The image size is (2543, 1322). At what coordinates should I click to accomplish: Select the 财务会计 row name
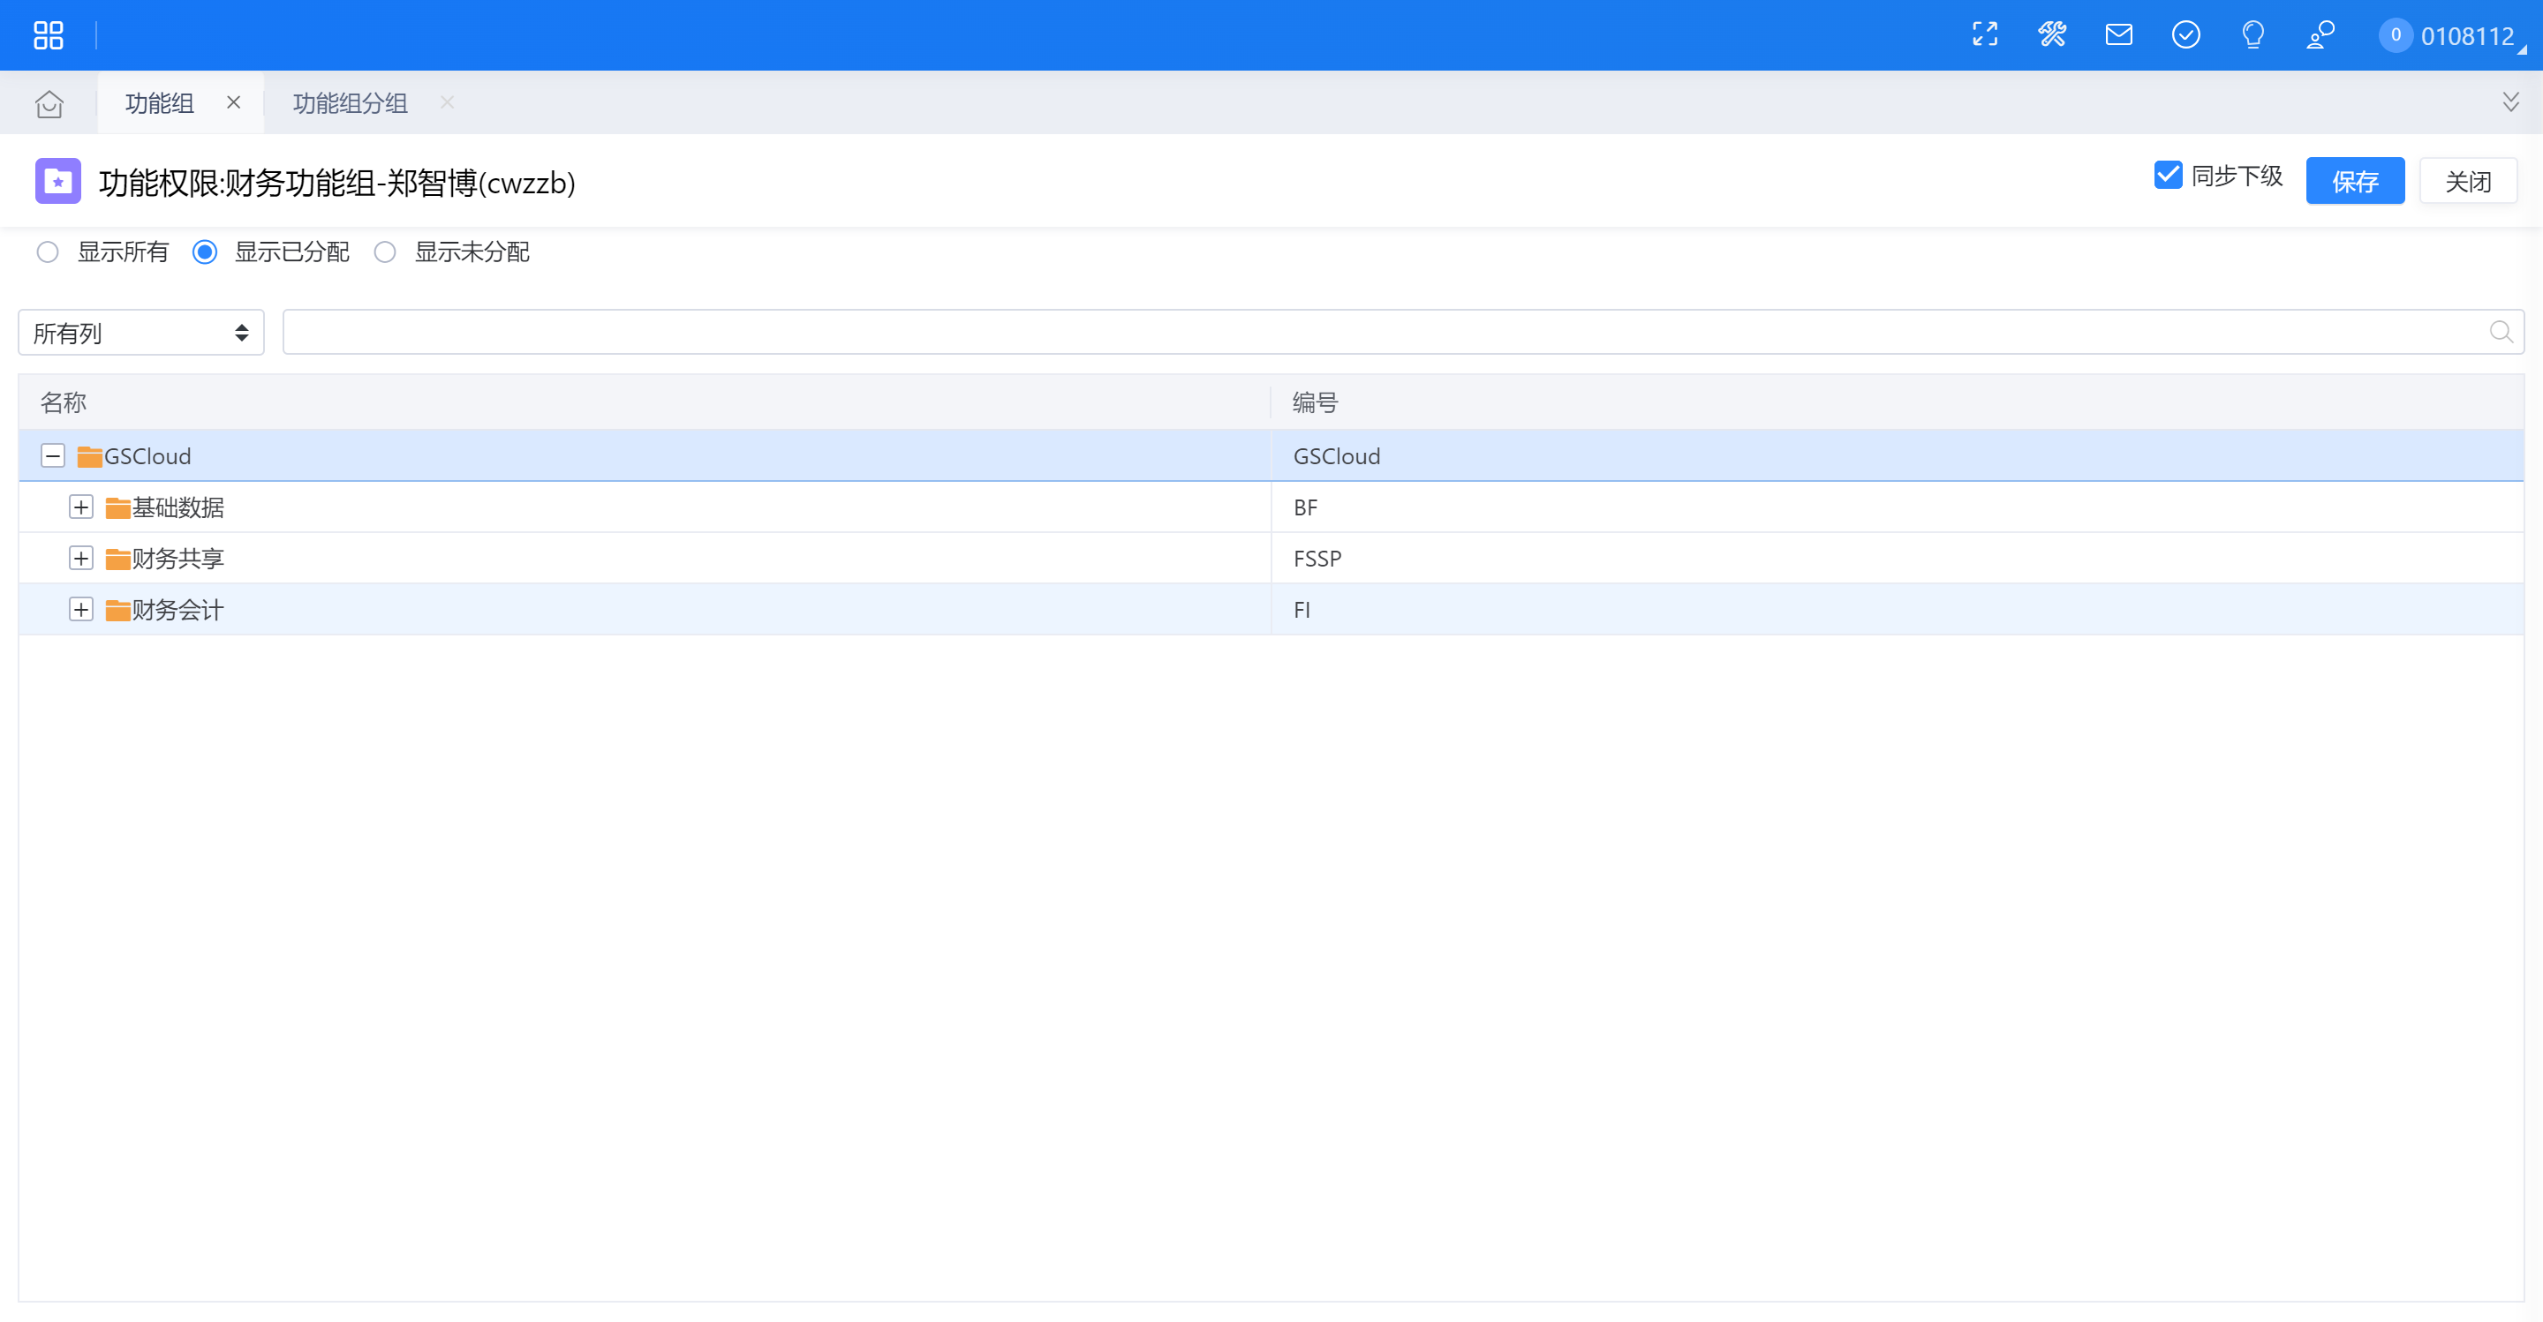[178, 611]
